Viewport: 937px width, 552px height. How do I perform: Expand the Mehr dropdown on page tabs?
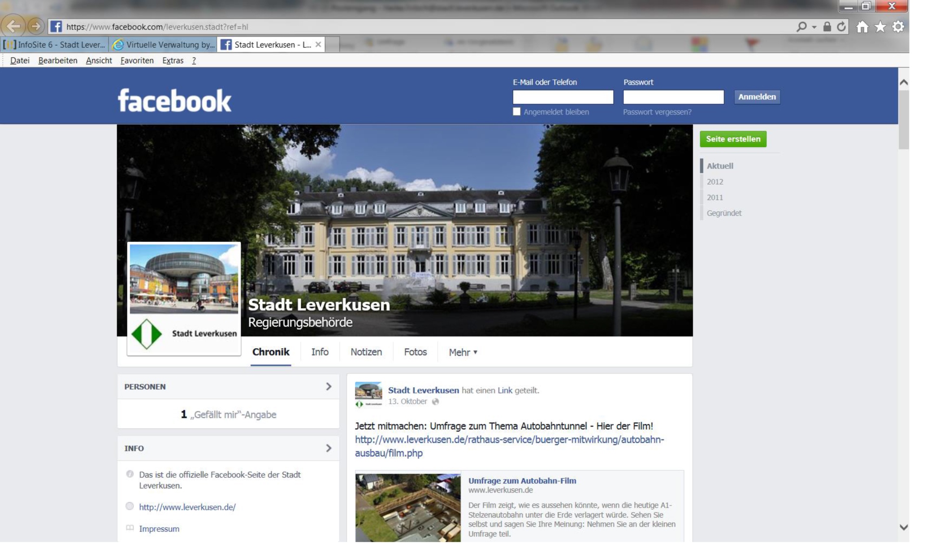pos(463,352)
